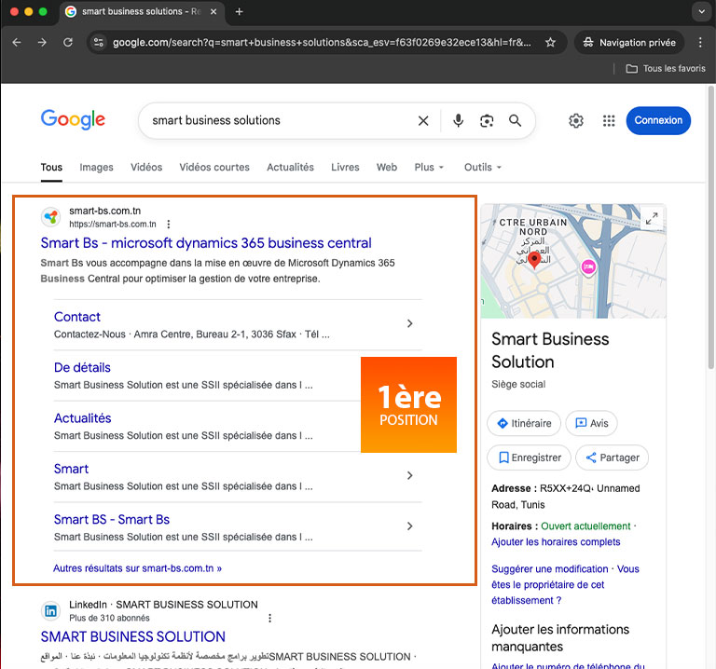
Task: Click the Connexion sign-in button
Action: pos(658,121)
